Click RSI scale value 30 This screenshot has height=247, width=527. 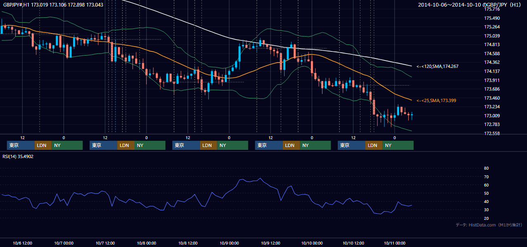point(486,210)
